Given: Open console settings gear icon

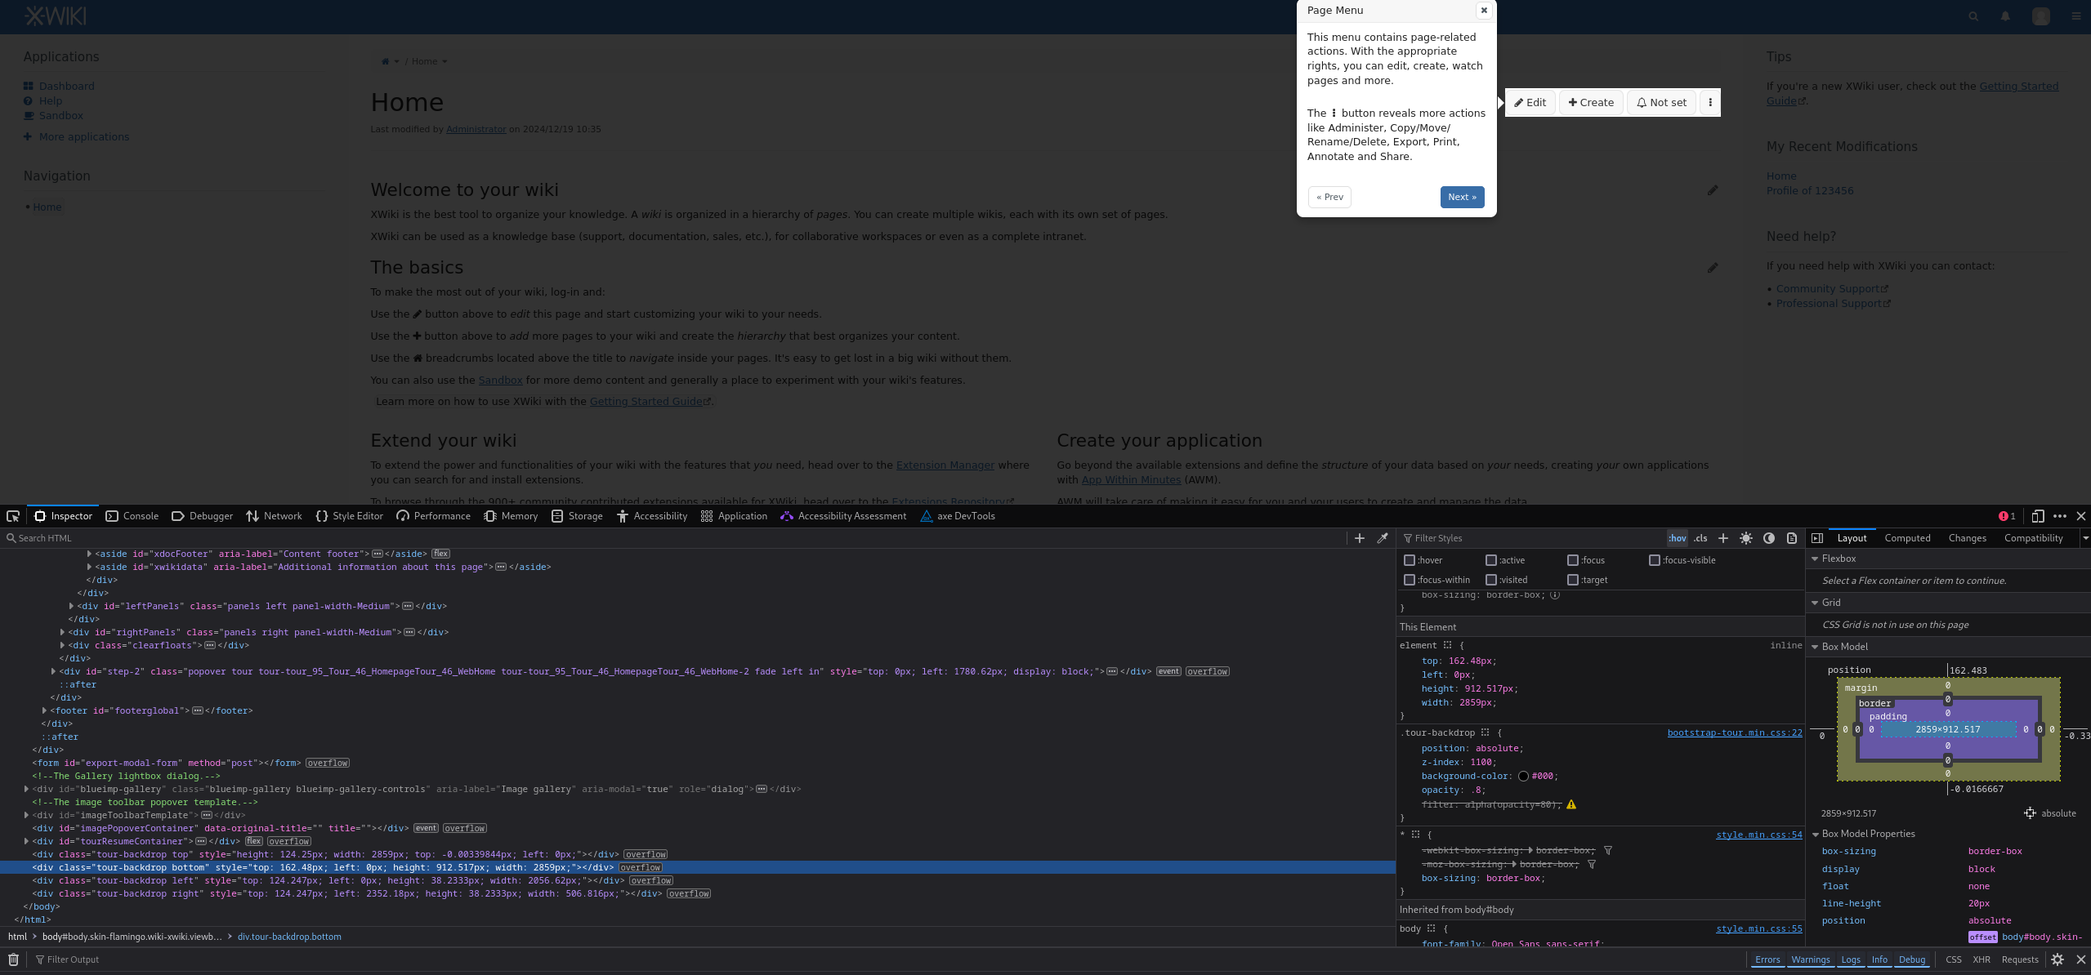Looking at the screenshot, I should (x=2057, y=959).
